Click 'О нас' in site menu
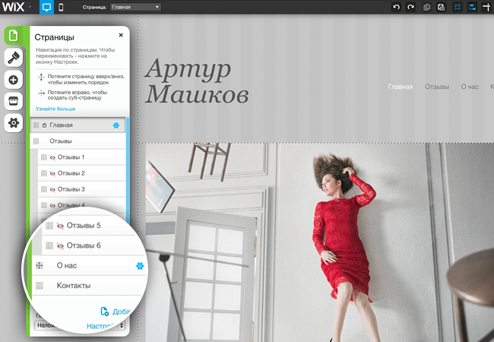494x342 pixels. pos(470,87)
